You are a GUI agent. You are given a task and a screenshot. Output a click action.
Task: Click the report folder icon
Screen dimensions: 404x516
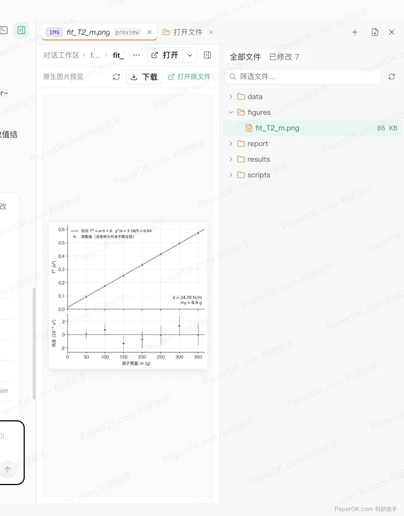(241, 143)
